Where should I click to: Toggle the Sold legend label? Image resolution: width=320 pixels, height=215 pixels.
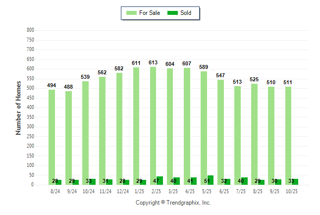pos(186,13)
